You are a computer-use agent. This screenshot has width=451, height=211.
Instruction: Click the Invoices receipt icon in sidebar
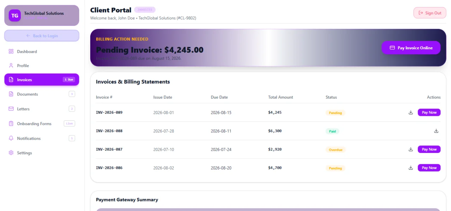pyautogui.click(x=11, y=80)
